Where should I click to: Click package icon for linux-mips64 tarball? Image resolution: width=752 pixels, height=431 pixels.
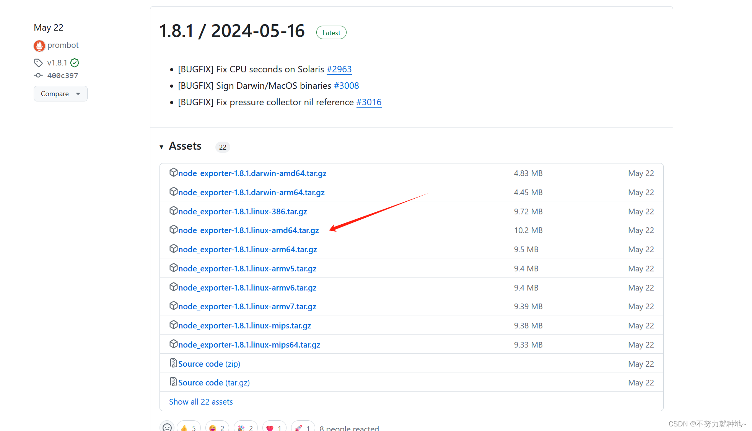pos(173,344)
